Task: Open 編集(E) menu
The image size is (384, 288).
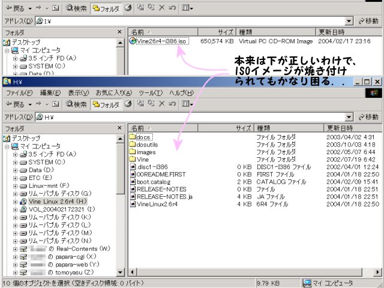Action: tap(50, 93)
